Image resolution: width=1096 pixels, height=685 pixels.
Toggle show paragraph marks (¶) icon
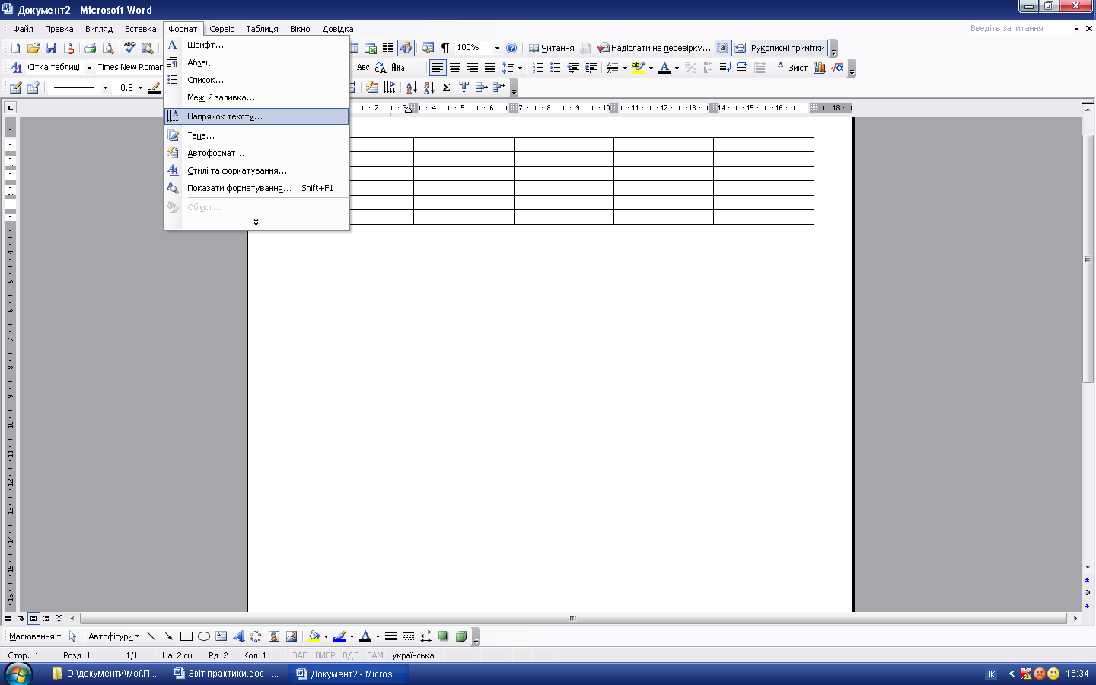click(x=445, y=48)
